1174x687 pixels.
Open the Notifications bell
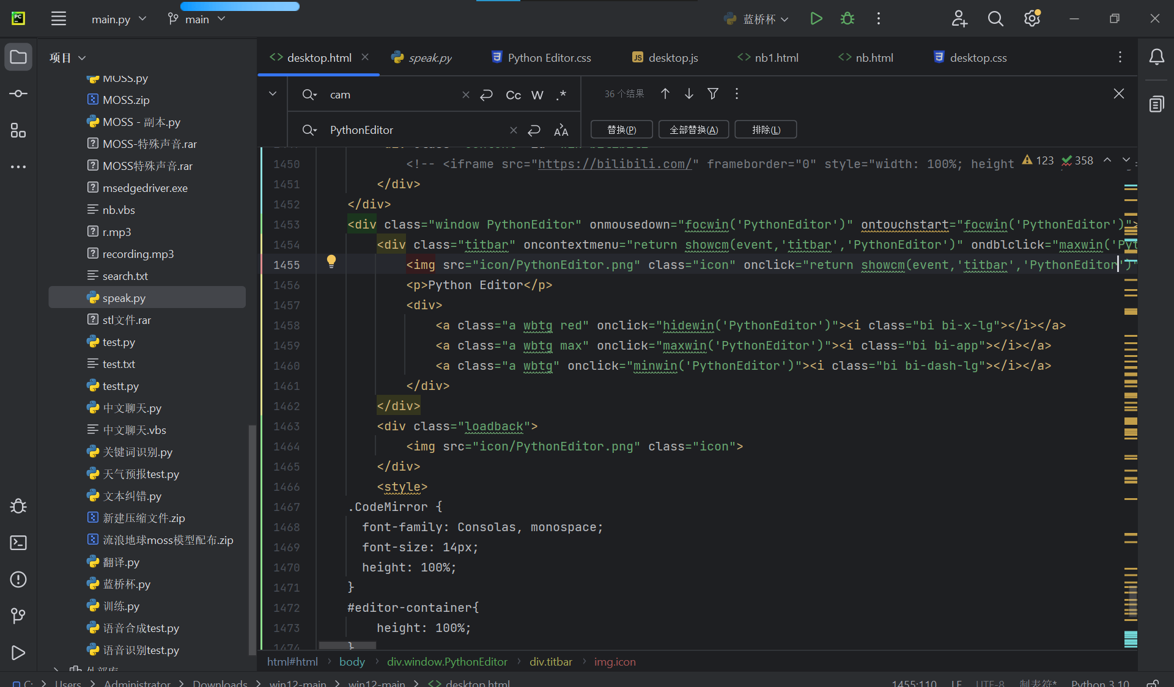(1156, 57)
